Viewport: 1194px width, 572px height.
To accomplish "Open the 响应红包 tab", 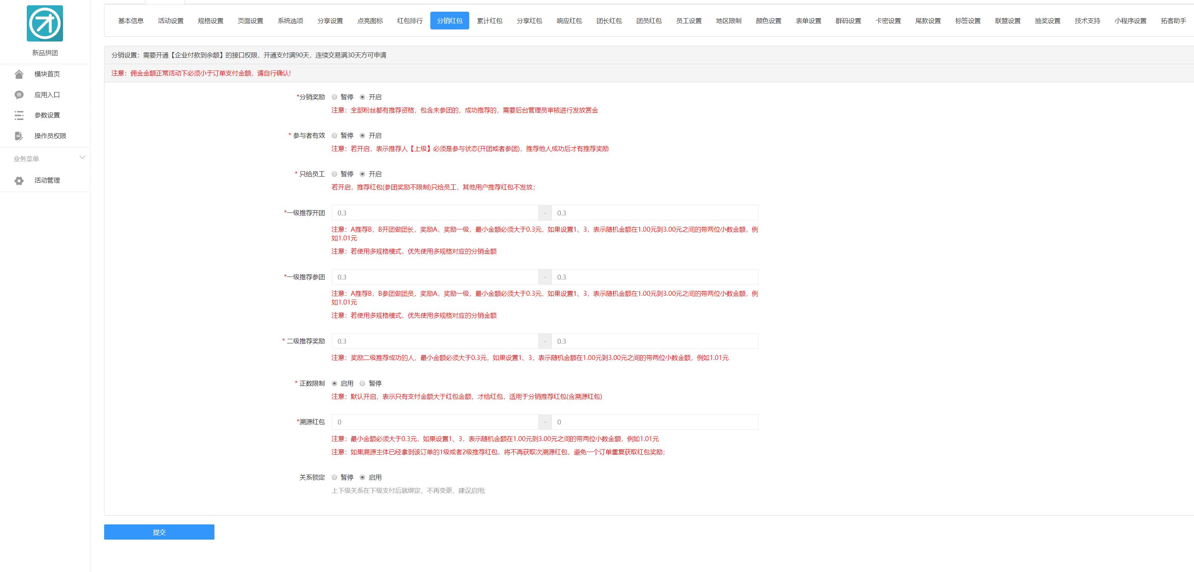I will pyautogui.click(x=569, y=21).
